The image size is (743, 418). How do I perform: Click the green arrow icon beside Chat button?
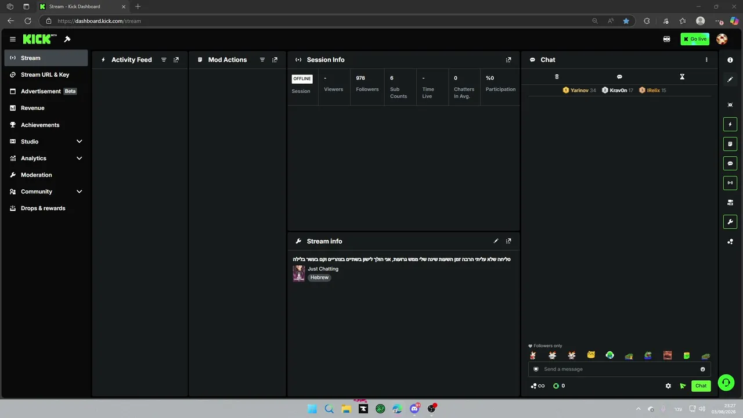tap(683, 386)
